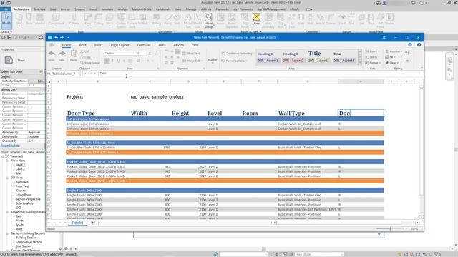Select rac_basic_sample_project project name cell

coord(157,97)
